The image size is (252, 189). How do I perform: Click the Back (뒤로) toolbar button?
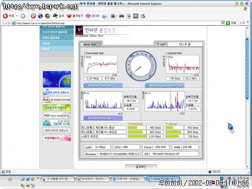9,16
